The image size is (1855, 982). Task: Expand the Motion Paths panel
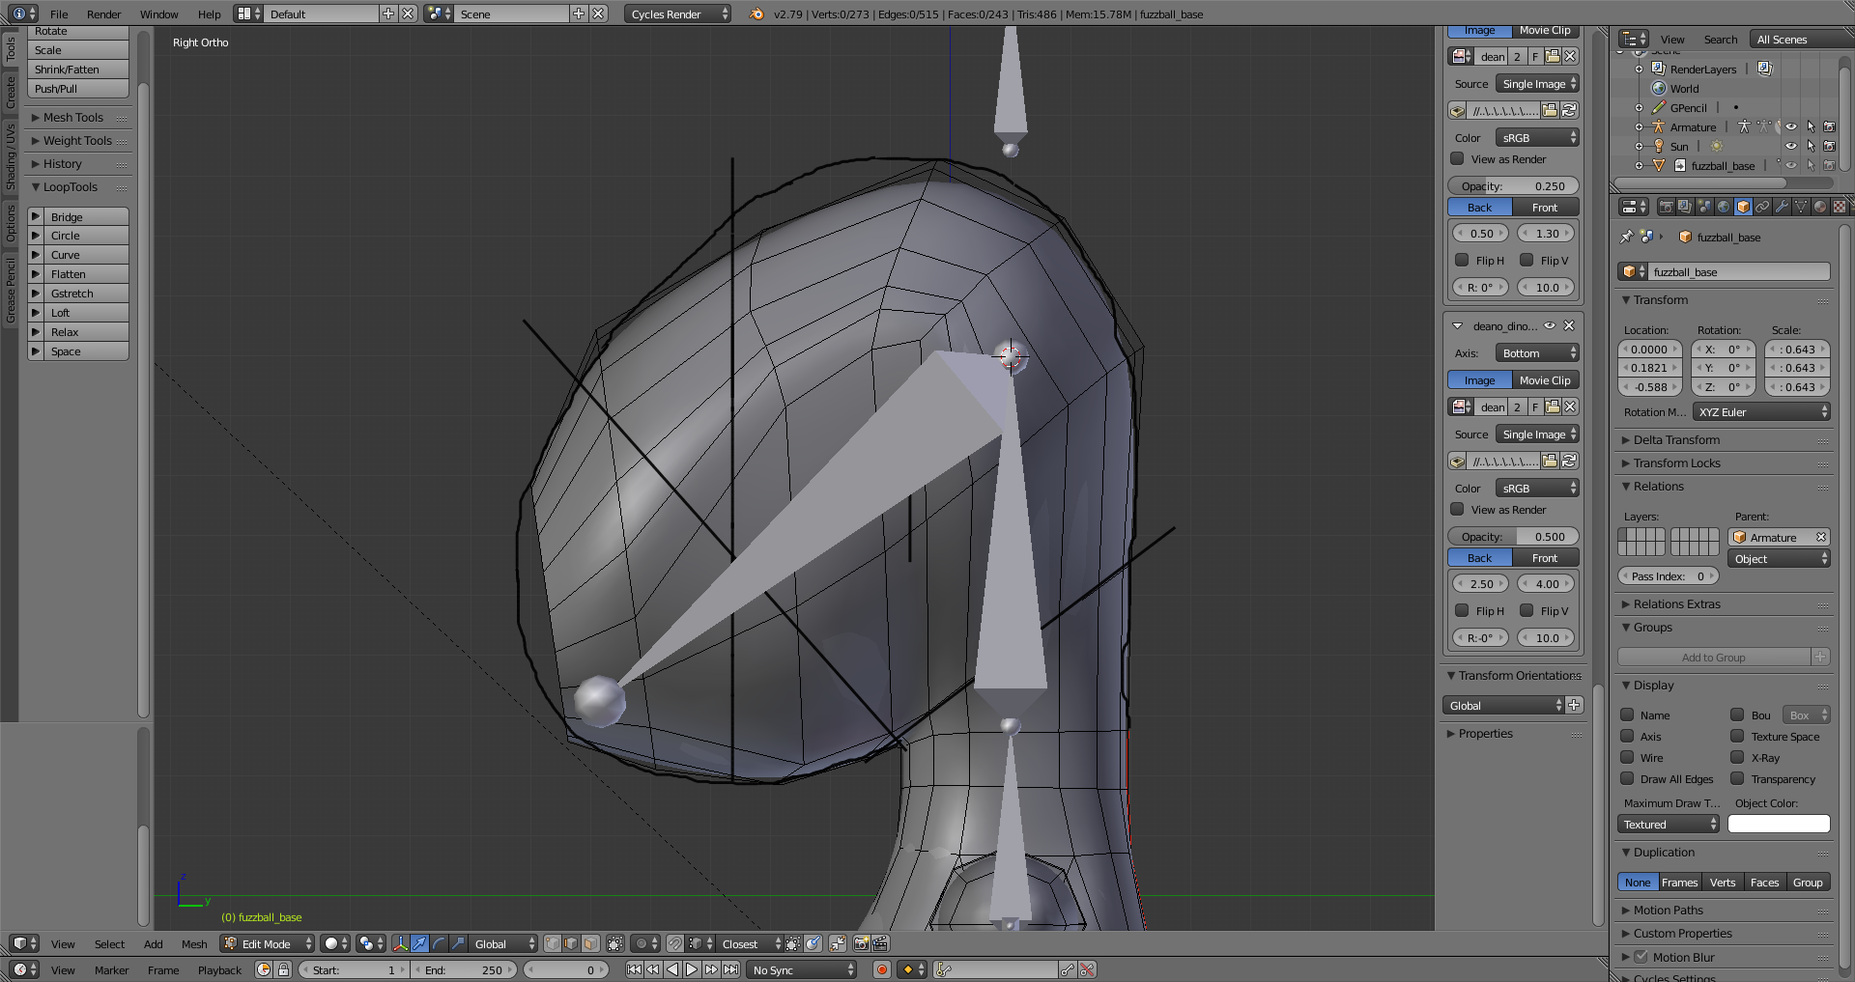pos(1668,910)
